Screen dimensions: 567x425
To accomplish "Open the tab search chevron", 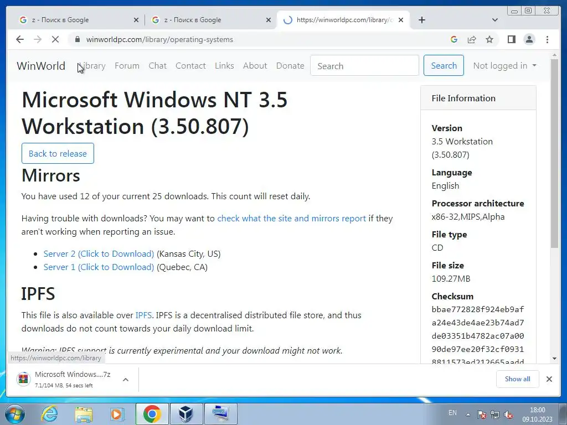I will 495,20.
